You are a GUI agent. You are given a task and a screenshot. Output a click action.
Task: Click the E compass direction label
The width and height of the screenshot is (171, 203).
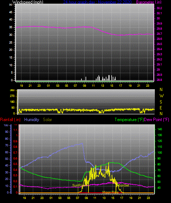[161, 108]
